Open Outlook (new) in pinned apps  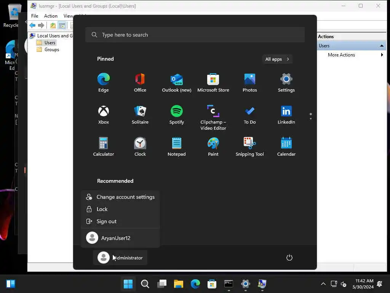click(x=177, y=83)
